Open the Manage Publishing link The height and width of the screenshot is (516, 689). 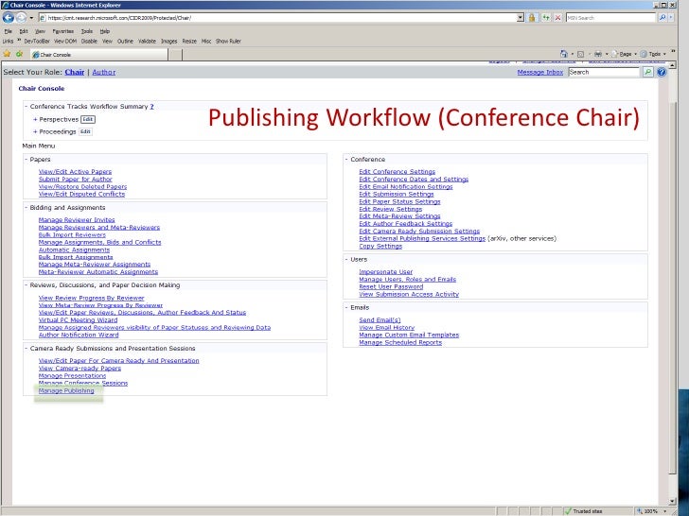(x=66, y=390)
